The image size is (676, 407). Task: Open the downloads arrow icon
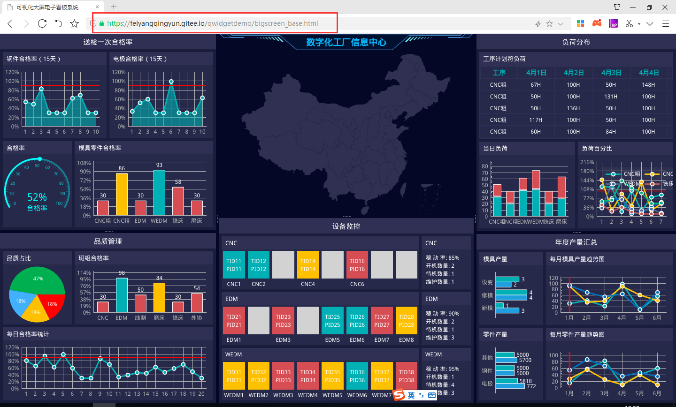(x=650, y=23)
